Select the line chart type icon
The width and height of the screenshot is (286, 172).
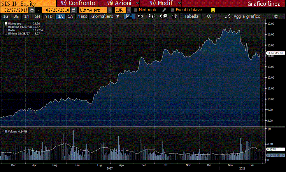(x=129, y=16)
